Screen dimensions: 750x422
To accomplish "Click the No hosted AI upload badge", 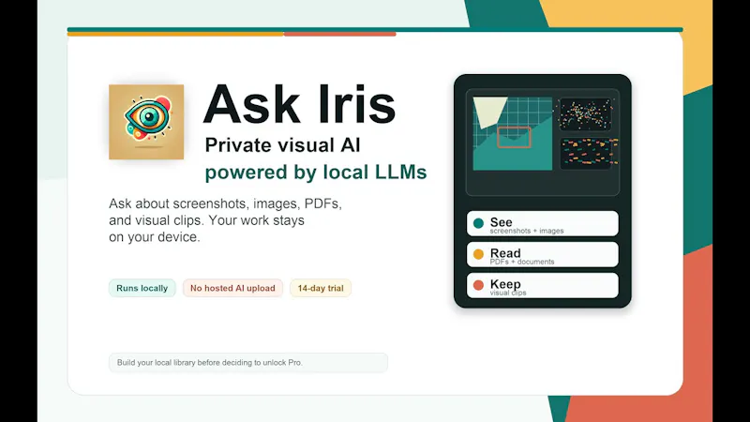I will point(232,288).
